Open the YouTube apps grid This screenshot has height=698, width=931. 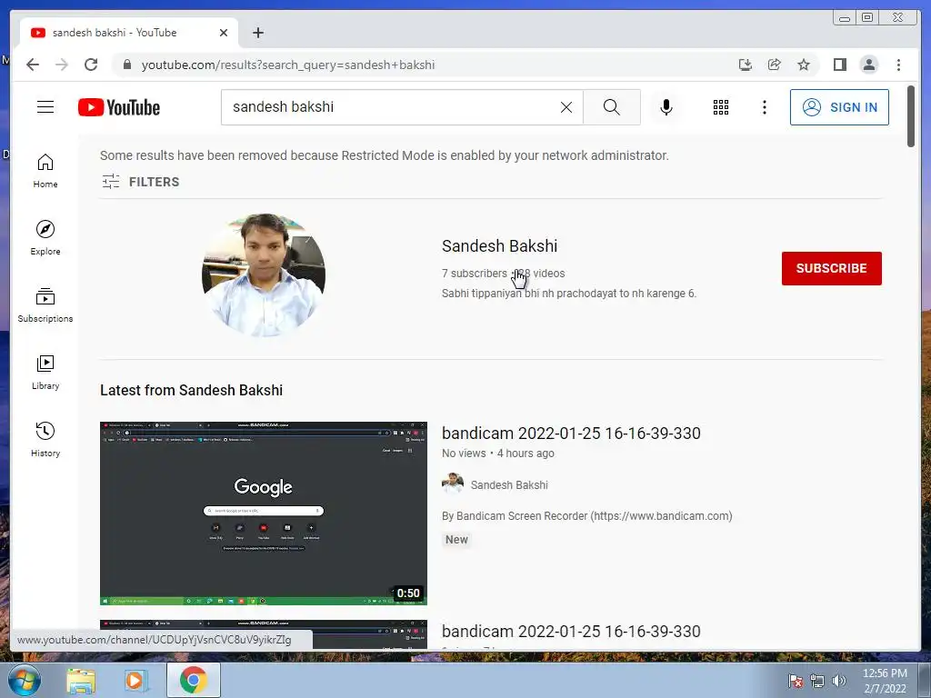click(721, 107)
